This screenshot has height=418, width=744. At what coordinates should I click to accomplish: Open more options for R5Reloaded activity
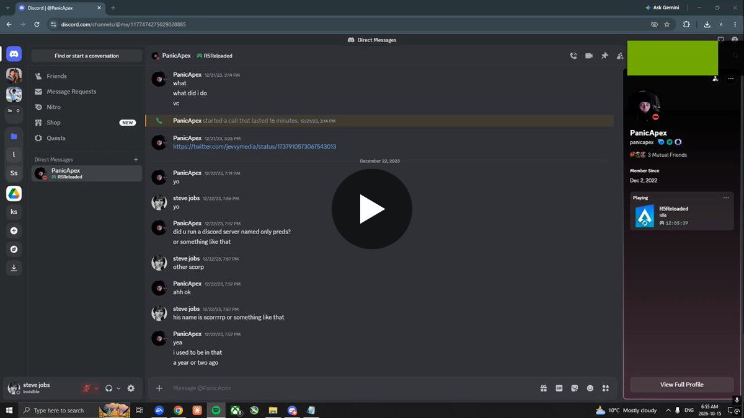coord(726,198)
